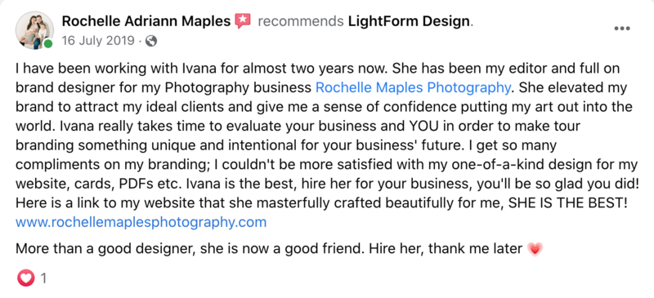
Task: Open the 16 July 2019 post timestamp
Action: pos(98,41)
